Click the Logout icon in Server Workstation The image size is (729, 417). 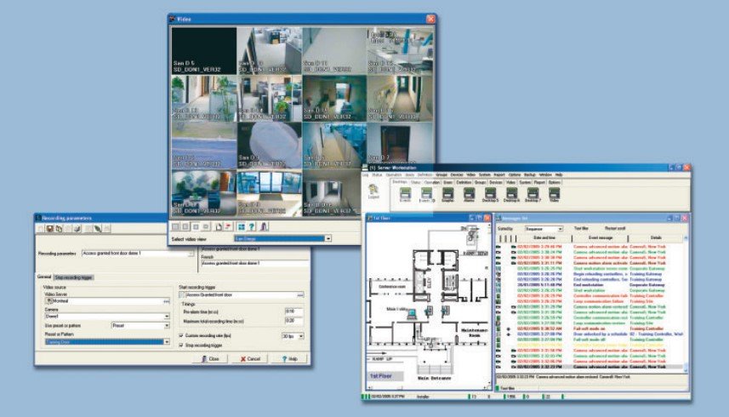click(x=373, y=191)
